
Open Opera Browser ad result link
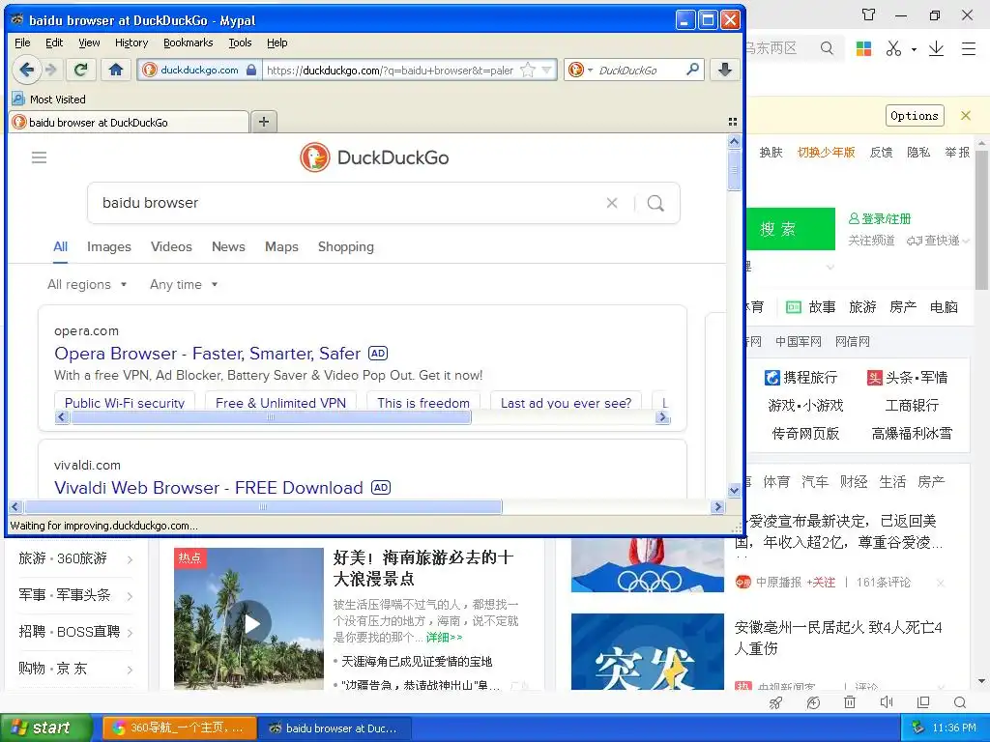pos(207,354)
